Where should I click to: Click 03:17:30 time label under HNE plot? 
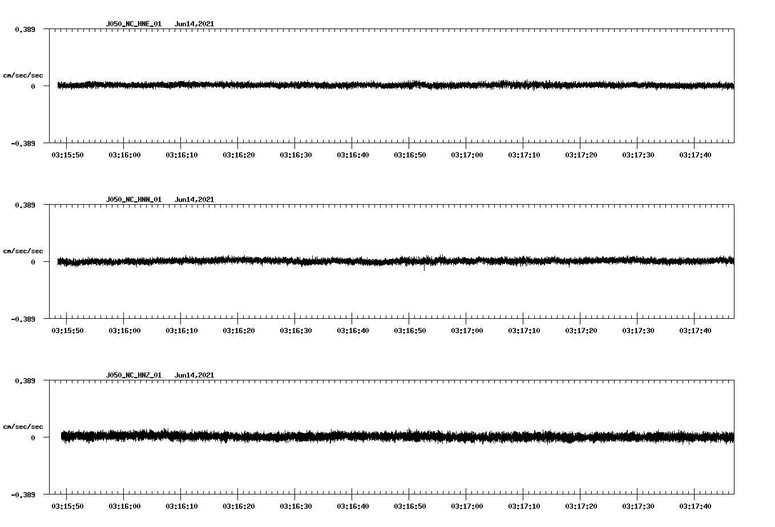[638, 155]
